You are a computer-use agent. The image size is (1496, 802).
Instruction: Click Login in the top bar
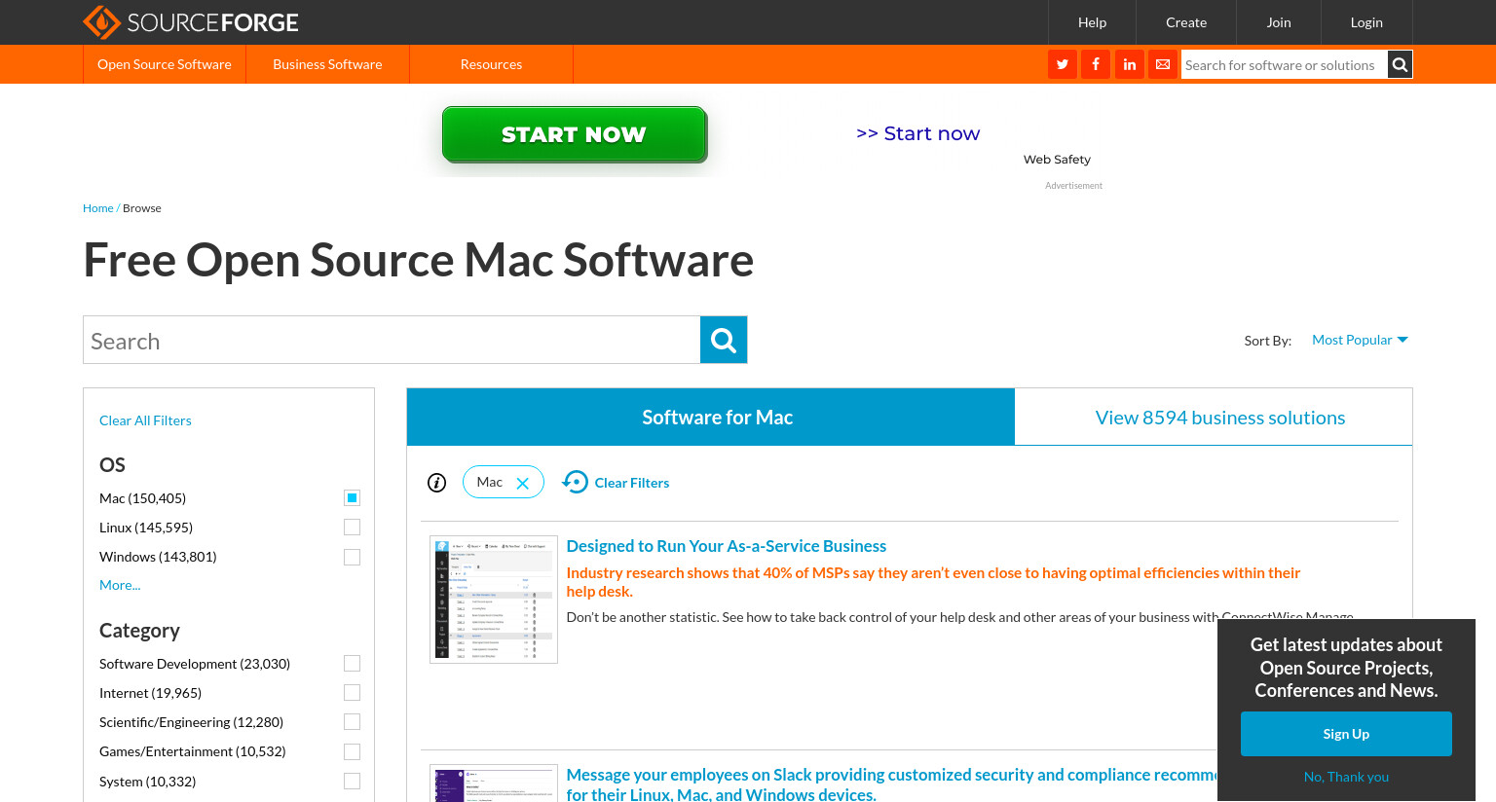coord(1366,22)
